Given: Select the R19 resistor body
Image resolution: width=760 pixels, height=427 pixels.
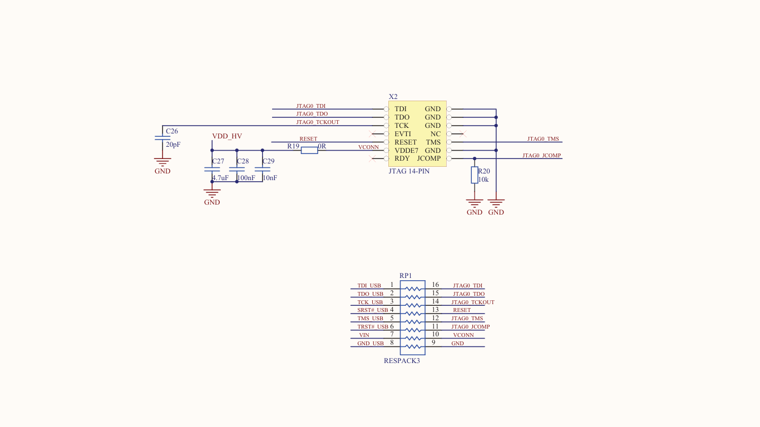Looking at the screenshot, I should pyautogui.click(x=309, y=150).
